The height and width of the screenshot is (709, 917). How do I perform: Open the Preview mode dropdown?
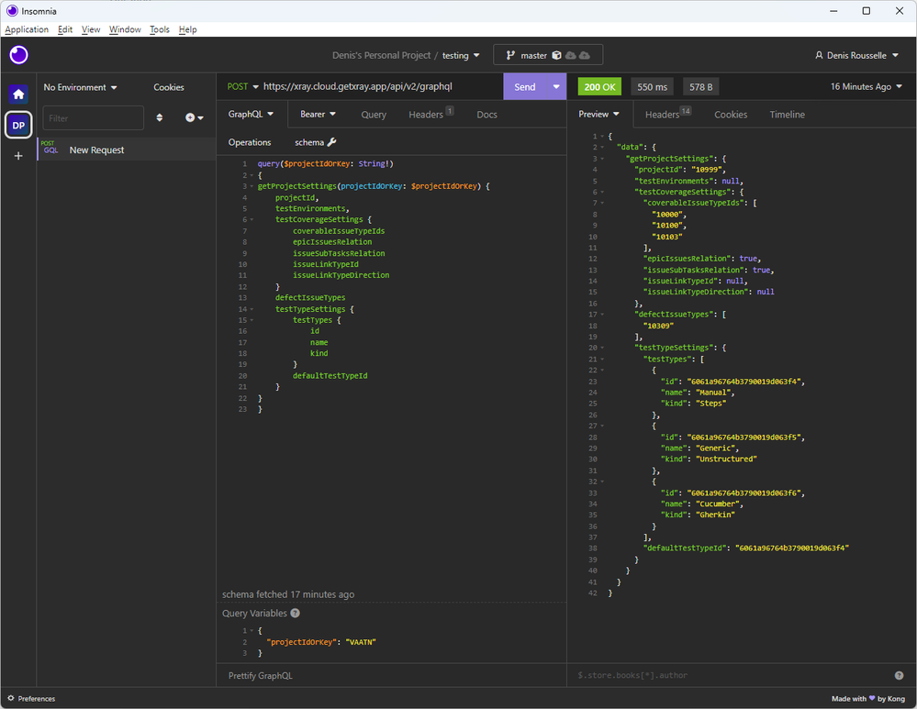(598, 114)
